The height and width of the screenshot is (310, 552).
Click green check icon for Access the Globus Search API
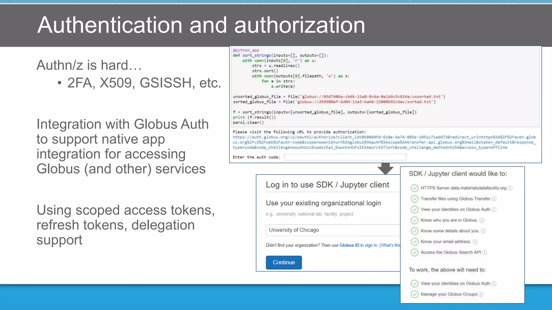tap(415, 252)
